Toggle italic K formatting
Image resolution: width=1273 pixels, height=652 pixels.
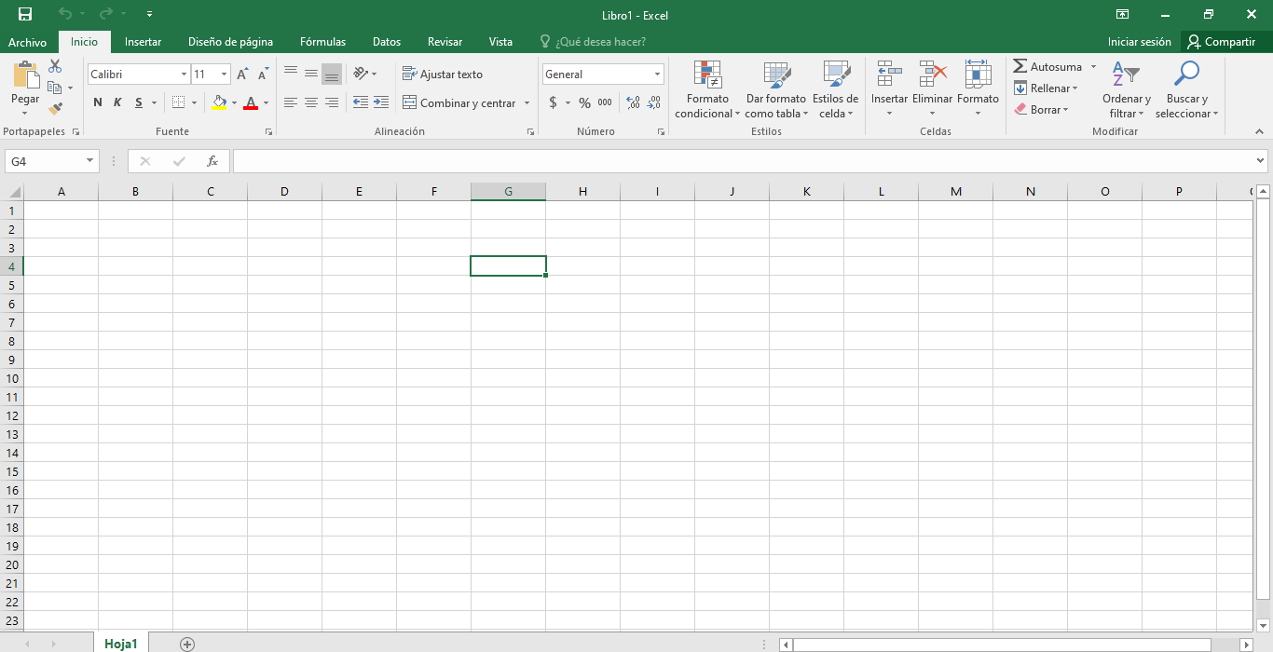pos(117,102)
